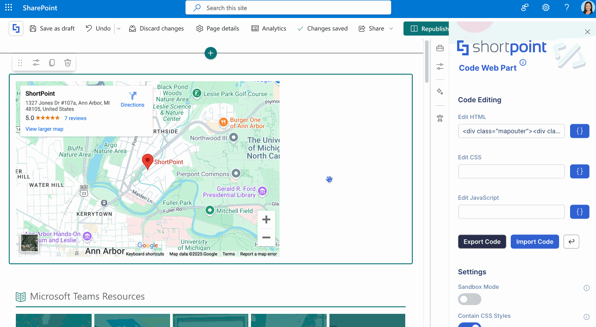Click the SharePoint title in header

click(40, 8)
